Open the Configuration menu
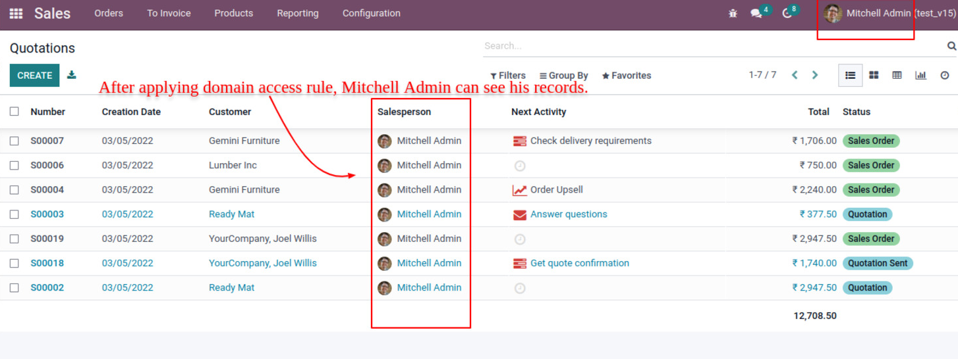This screenshot has height=359, width=958. pos(371,13)
